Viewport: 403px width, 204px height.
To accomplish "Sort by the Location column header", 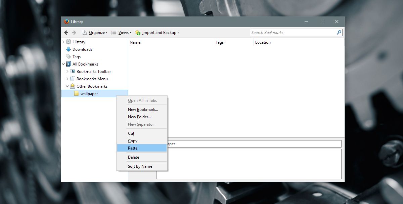I will tap(299, 42).
